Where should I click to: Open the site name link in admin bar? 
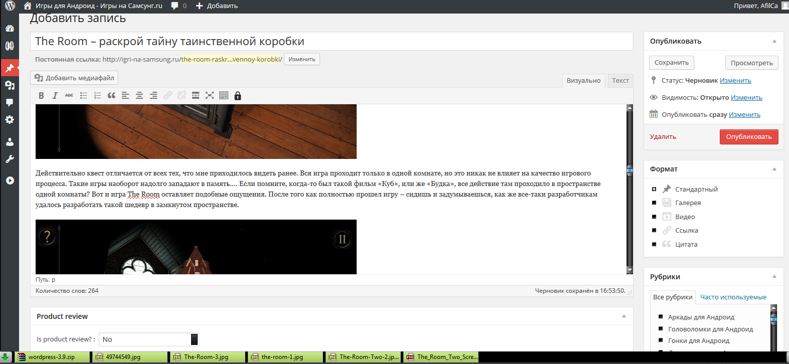point(93,6)
